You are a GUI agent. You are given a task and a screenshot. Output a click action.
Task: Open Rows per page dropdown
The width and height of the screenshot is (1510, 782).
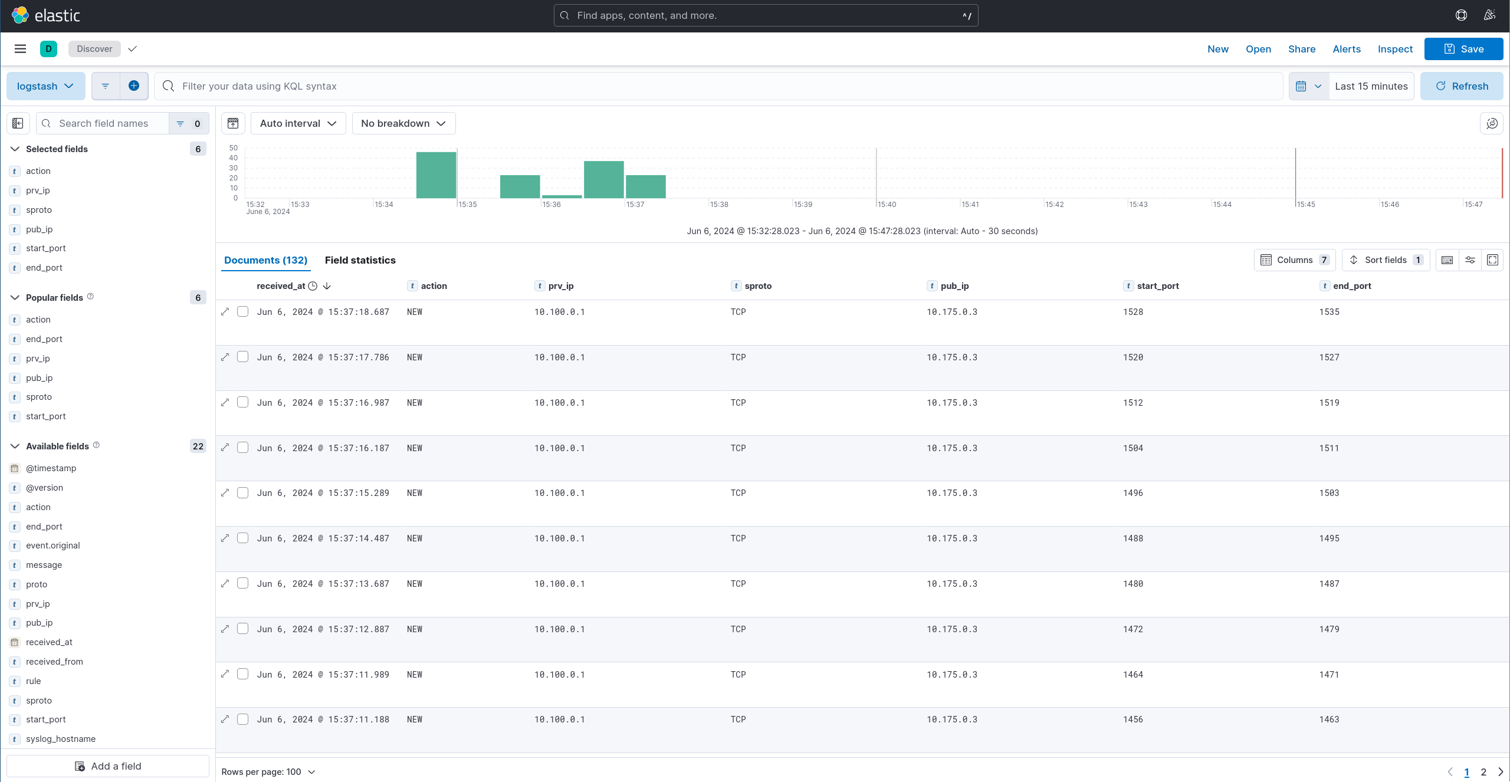coord(268,772)
